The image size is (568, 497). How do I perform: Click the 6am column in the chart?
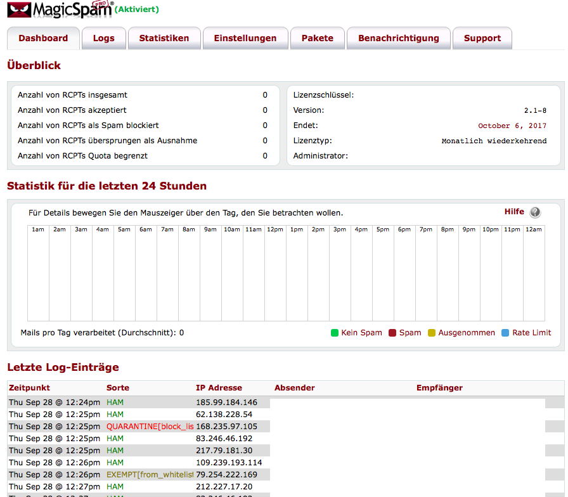[146, 273]
